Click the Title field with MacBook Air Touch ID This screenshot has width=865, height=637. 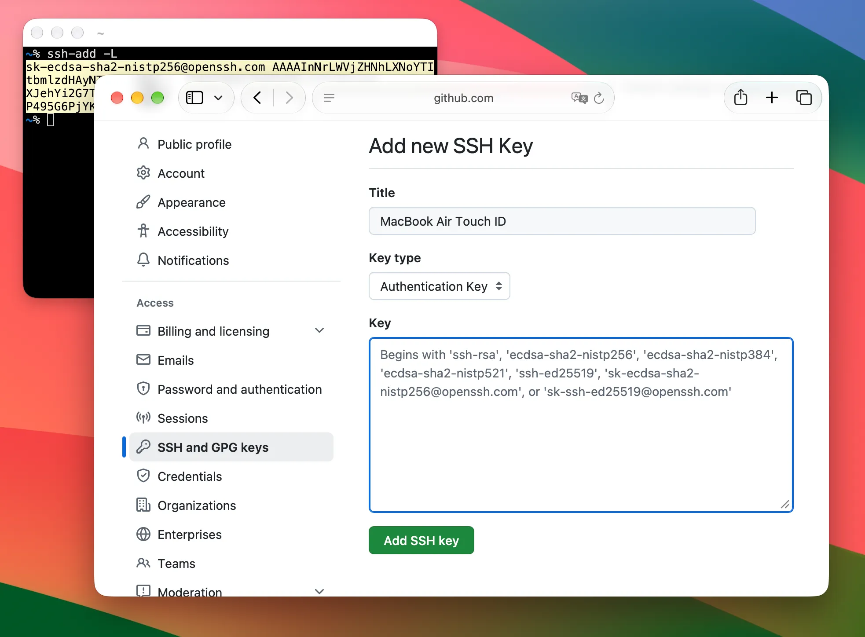[562, 221]
